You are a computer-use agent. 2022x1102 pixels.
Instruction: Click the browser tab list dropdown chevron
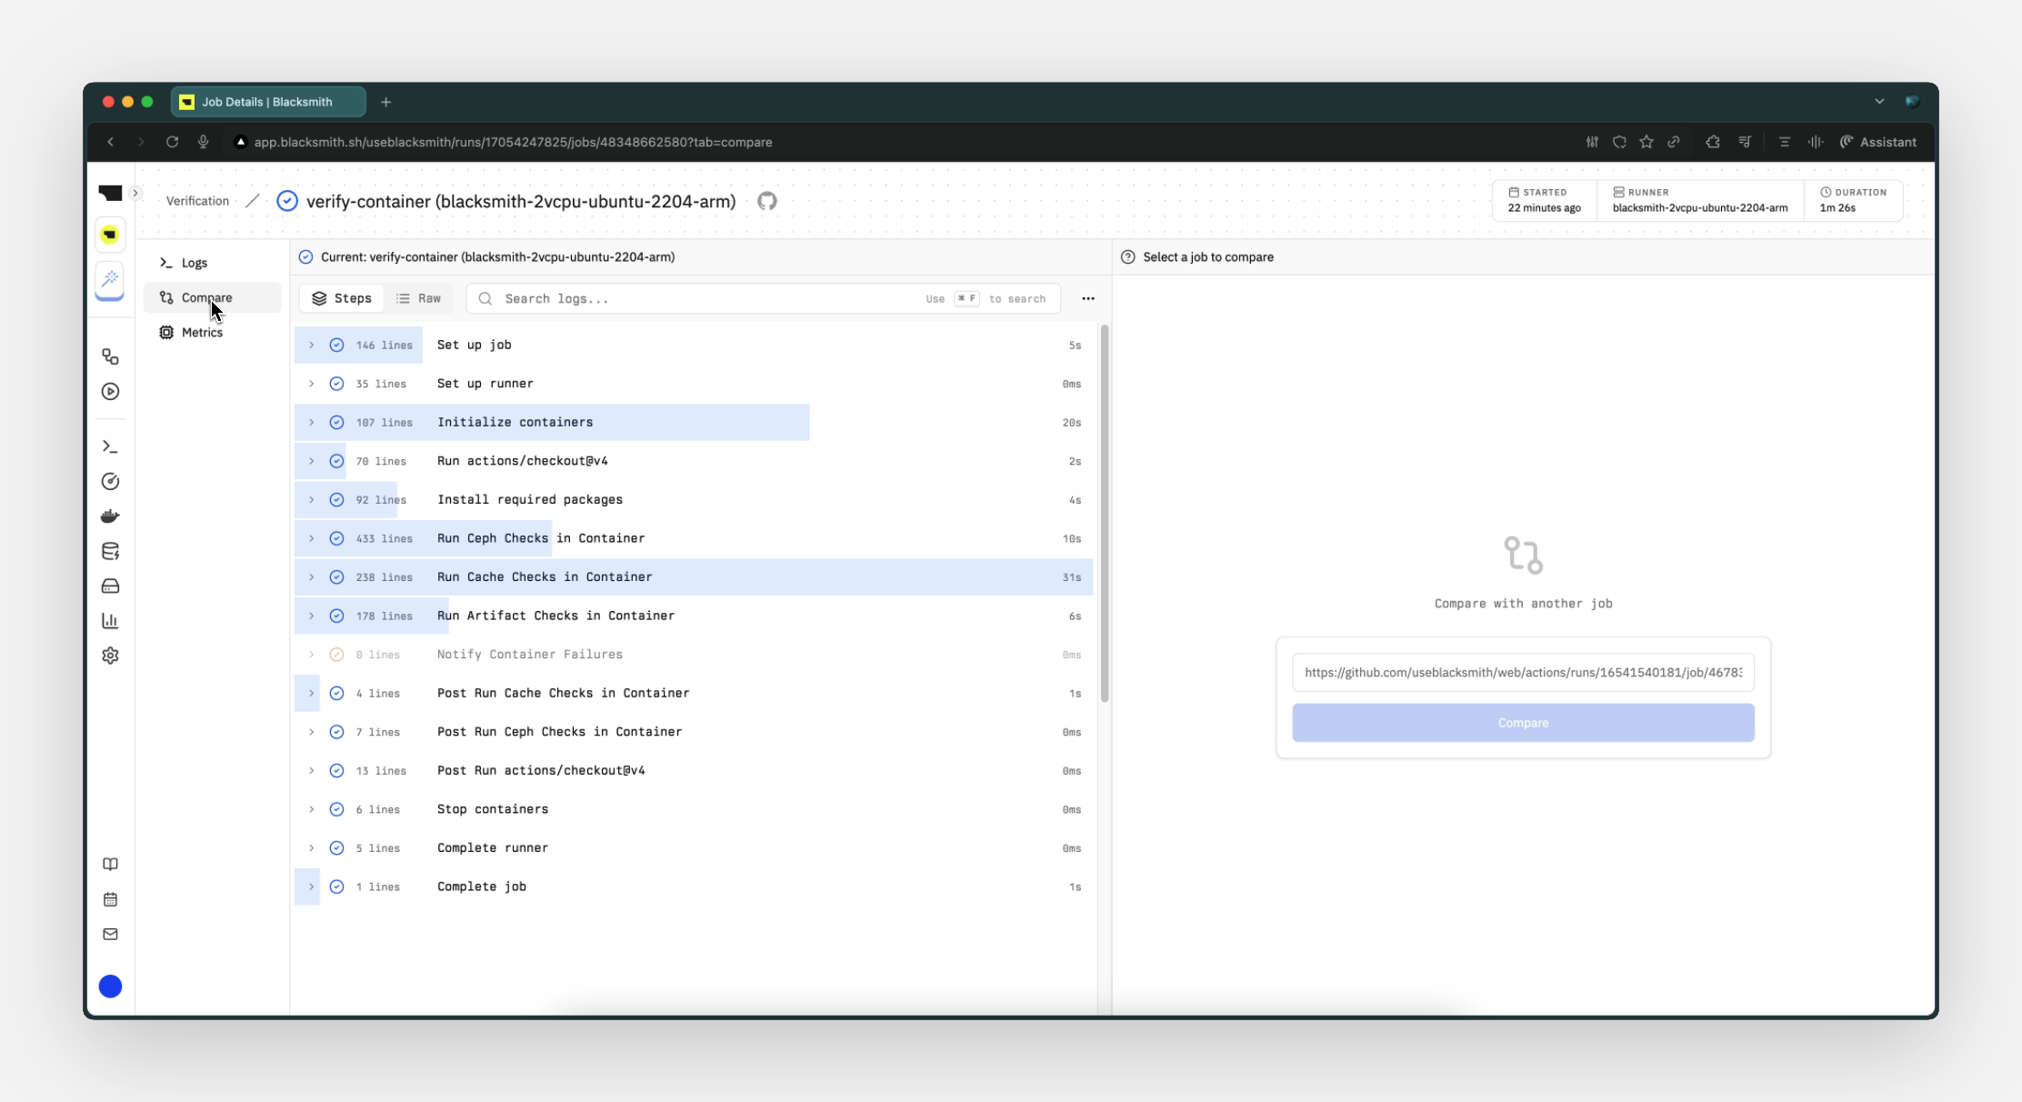point(1879,102)
